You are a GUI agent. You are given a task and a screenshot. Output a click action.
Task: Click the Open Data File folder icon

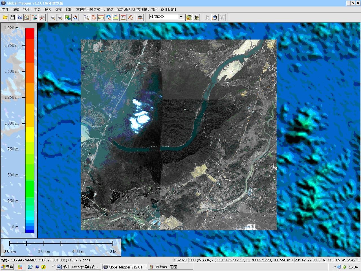pyautogui.click(x=5, y=18)
